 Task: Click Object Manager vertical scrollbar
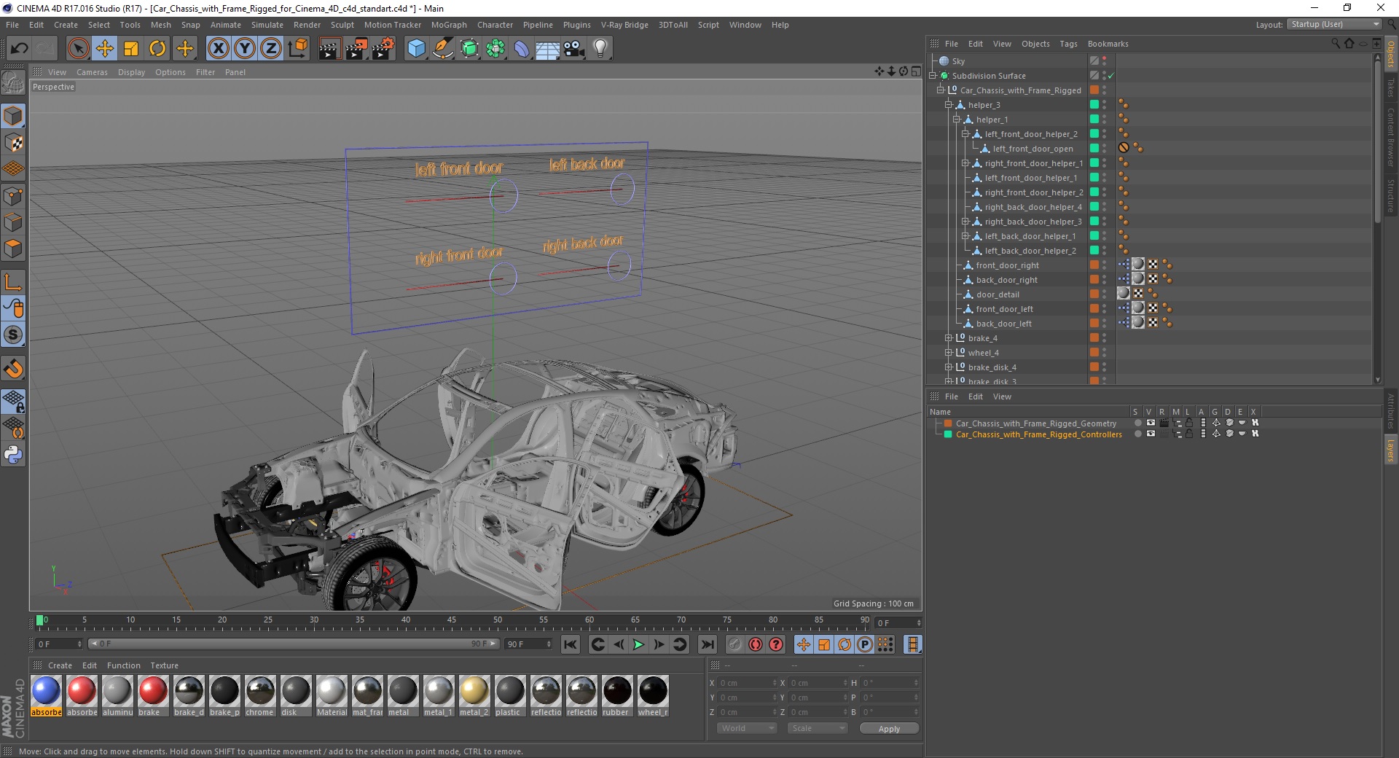(x=1377, y=142)
